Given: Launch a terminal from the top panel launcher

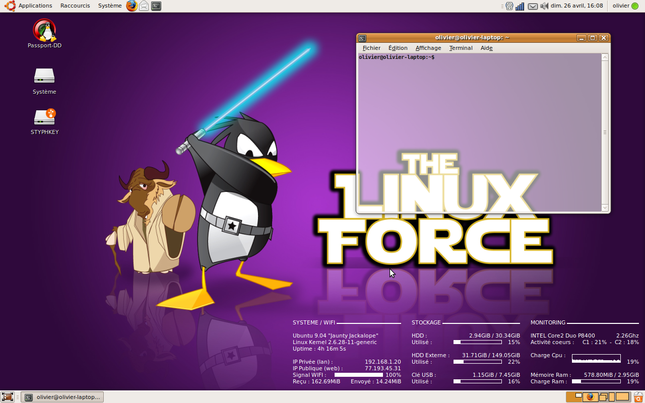Looking at the screenshot, I should [x=157, y=6].
